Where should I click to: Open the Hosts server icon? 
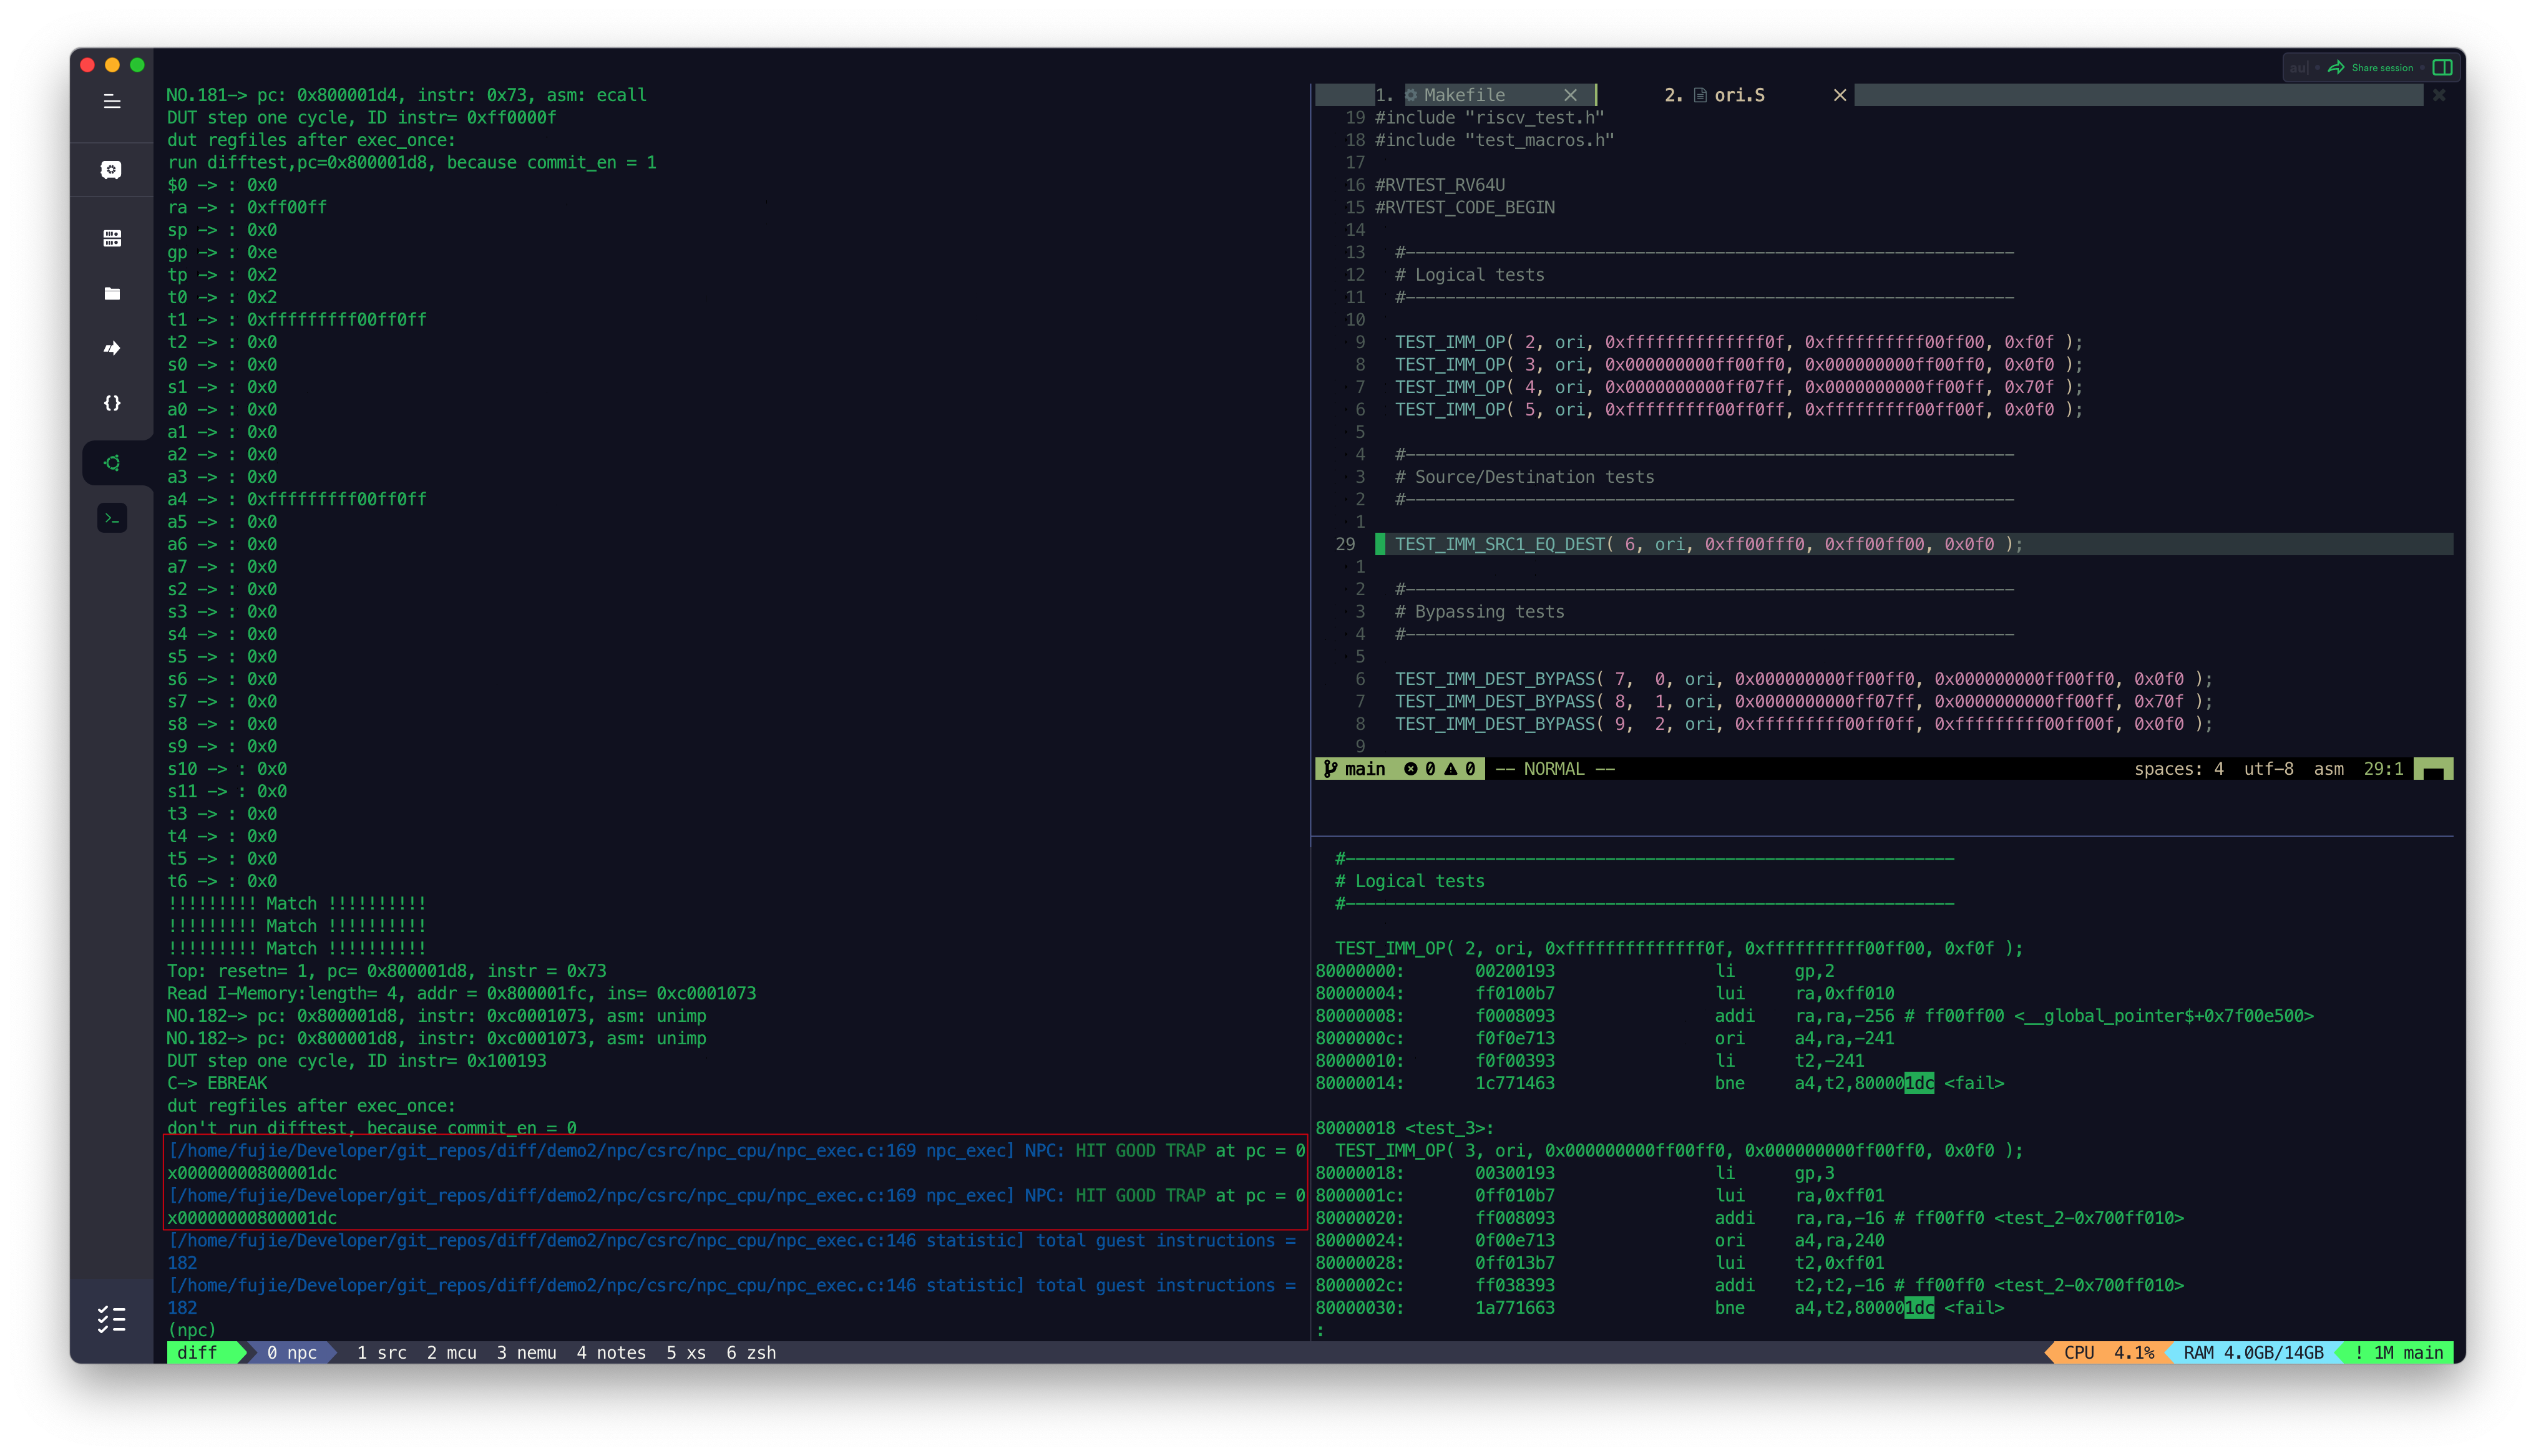coord(112,238)
